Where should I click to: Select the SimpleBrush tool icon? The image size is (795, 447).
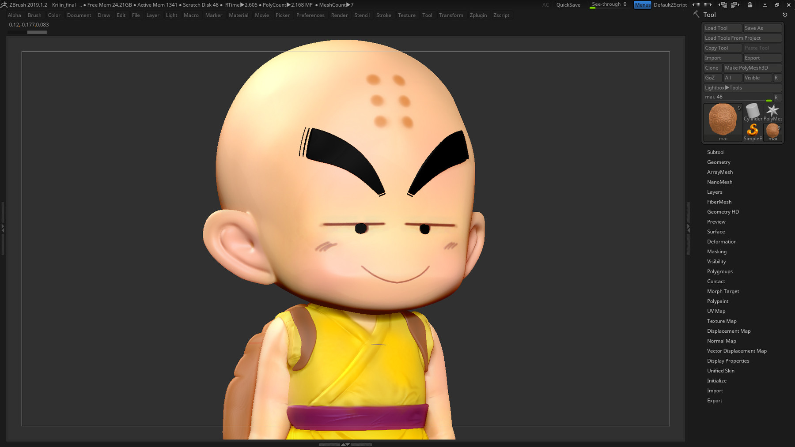[x=753, y=132]
